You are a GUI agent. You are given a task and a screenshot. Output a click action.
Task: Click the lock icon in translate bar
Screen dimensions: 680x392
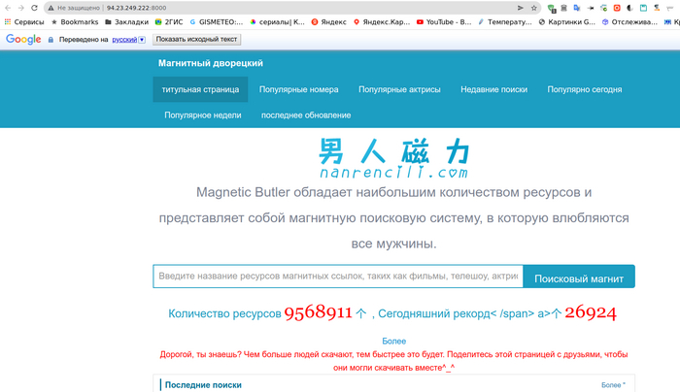pos(51,40)
